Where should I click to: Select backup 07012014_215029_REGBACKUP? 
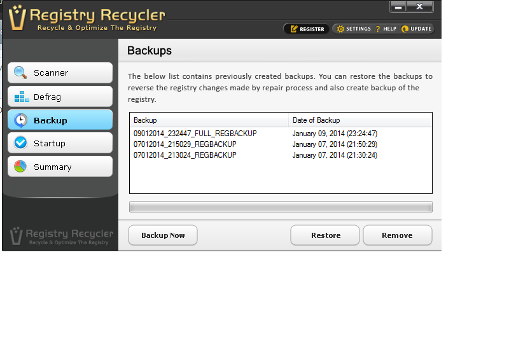(185, 144)
